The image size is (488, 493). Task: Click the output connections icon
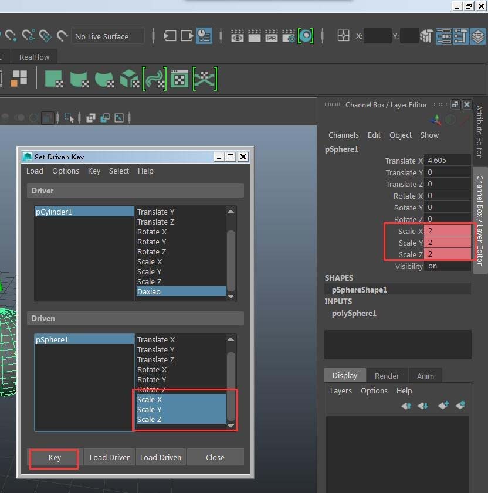tap(187, 36)
